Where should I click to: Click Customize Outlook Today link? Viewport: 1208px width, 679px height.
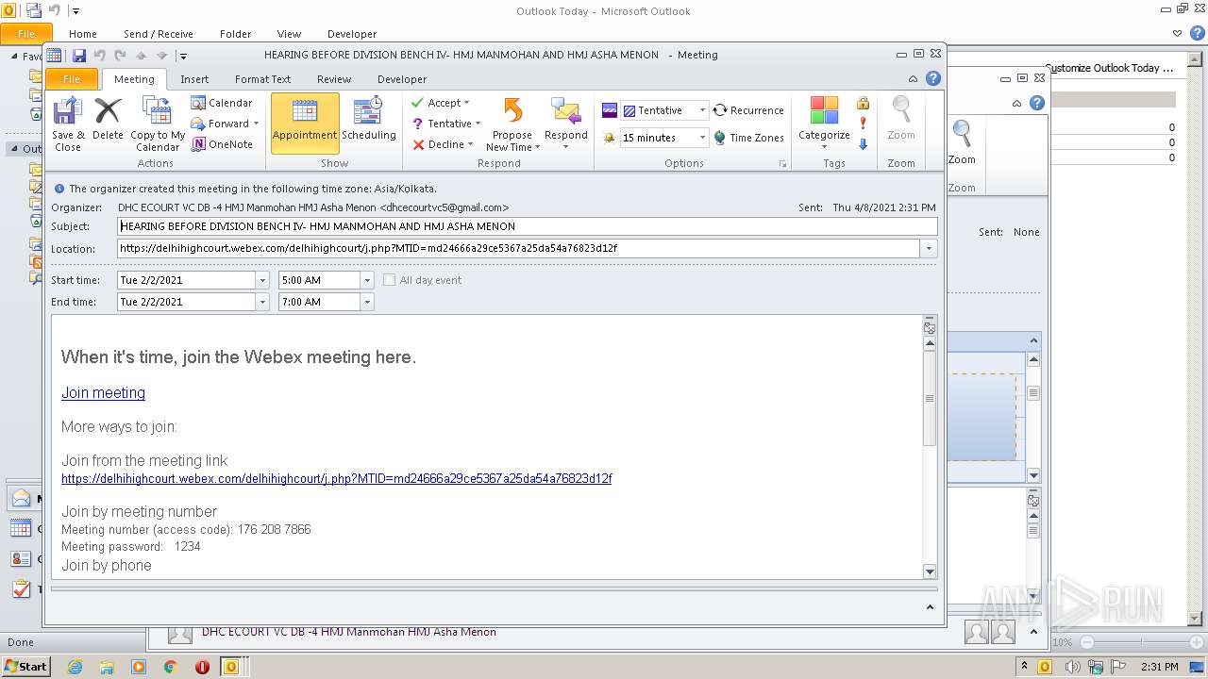pyautogui.click(x=1110, y=68)
